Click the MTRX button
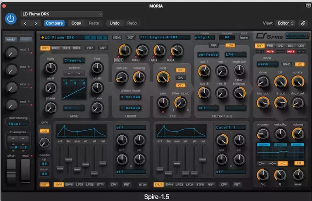Viewport: 312px width, 201px height. 143,184
